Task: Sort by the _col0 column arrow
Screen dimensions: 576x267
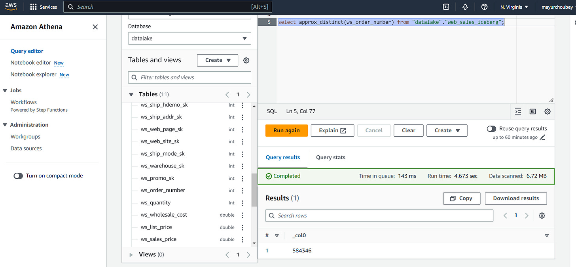Action: [x=547, y=236]
